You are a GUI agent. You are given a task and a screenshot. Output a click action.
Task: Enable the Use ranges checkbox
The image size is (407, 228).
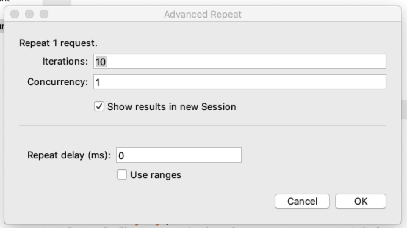pos(122,174)
